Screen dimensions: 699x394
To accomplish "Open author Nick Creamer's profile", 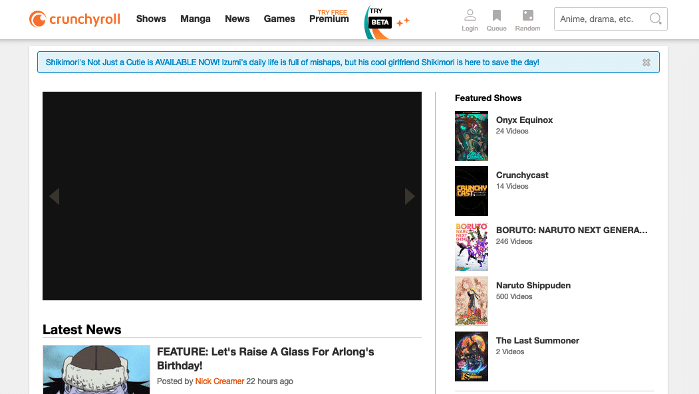I will coord(219,381).
